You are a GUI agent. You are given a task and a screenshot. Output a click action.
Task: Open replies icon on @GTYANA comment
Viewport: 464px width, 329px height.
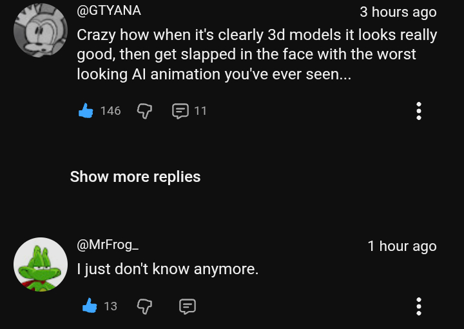pyautogui.click(x=180, y=111)
